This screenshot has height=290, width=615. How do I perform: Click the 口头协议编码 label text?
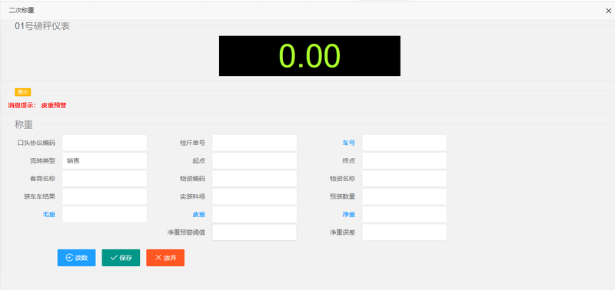[36, 143]
